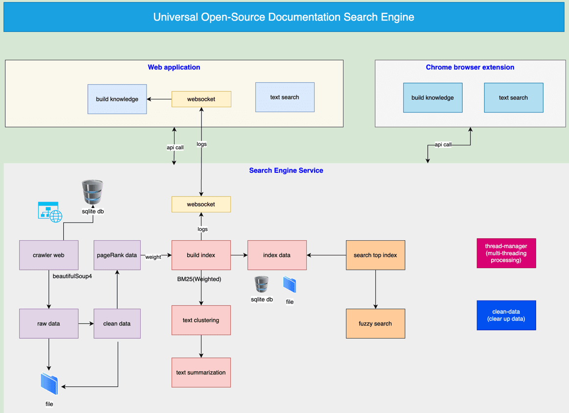Click the blue website sitemap globe icon
This screenshot has width=569, height=413.
[x=50, y=212]
